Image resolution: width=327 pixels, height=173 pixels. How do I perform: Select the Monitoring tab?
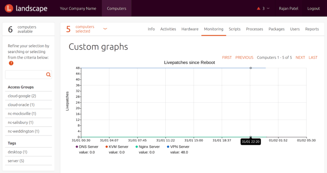pos(213,29)
